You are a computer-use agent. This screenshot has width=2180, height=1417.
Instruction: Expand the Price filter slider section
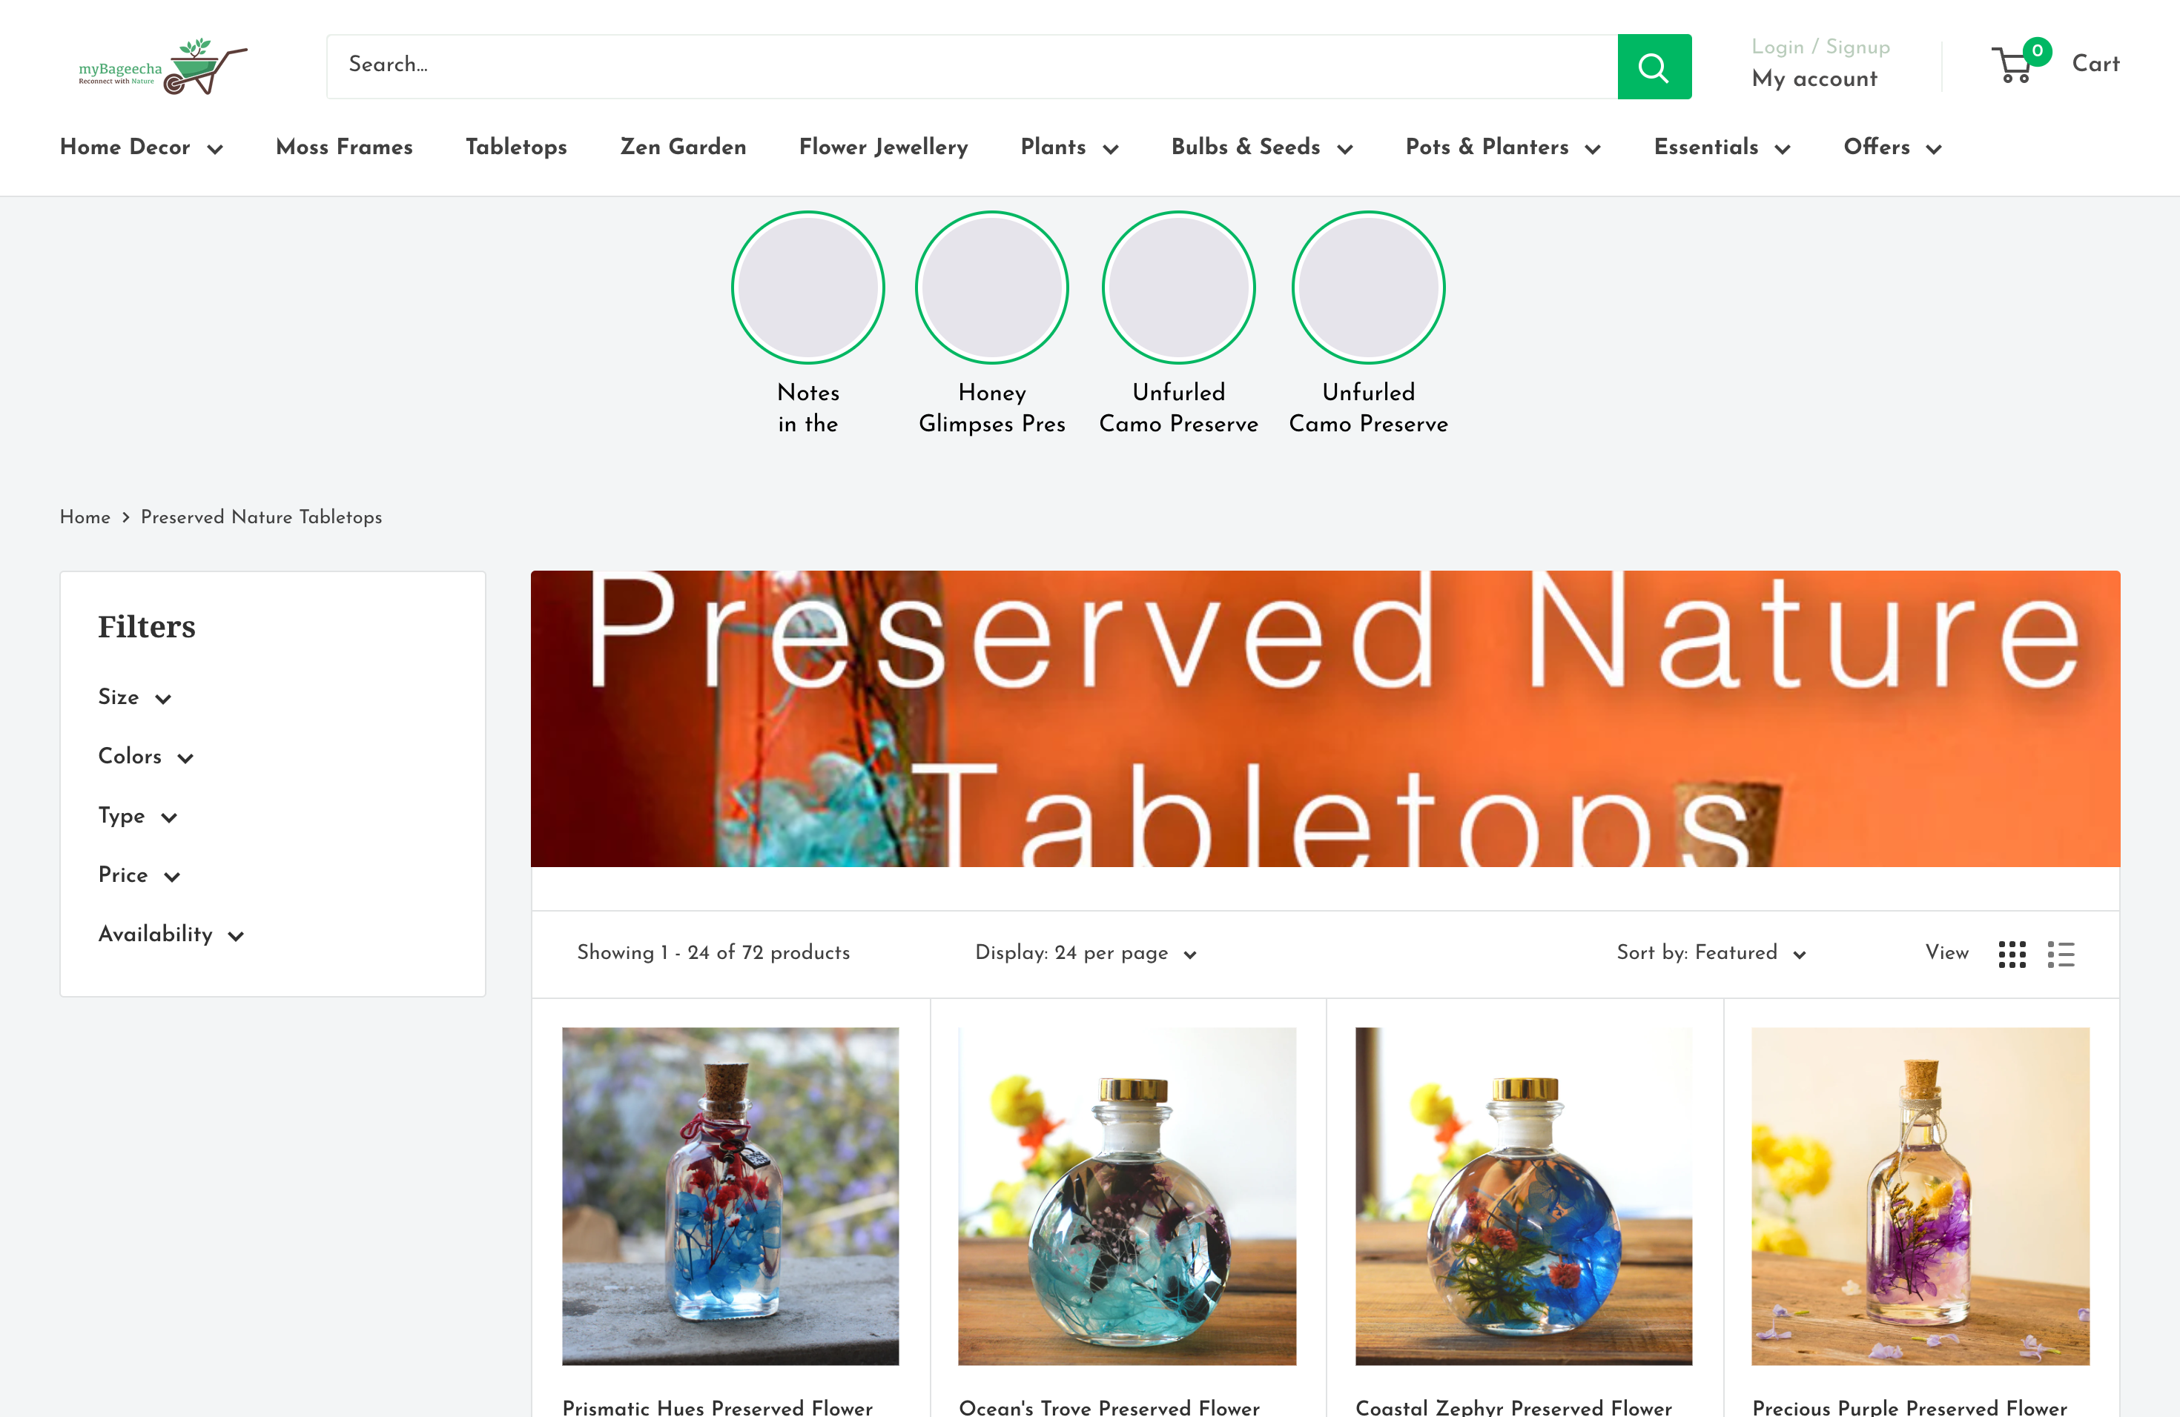[139, 876]
